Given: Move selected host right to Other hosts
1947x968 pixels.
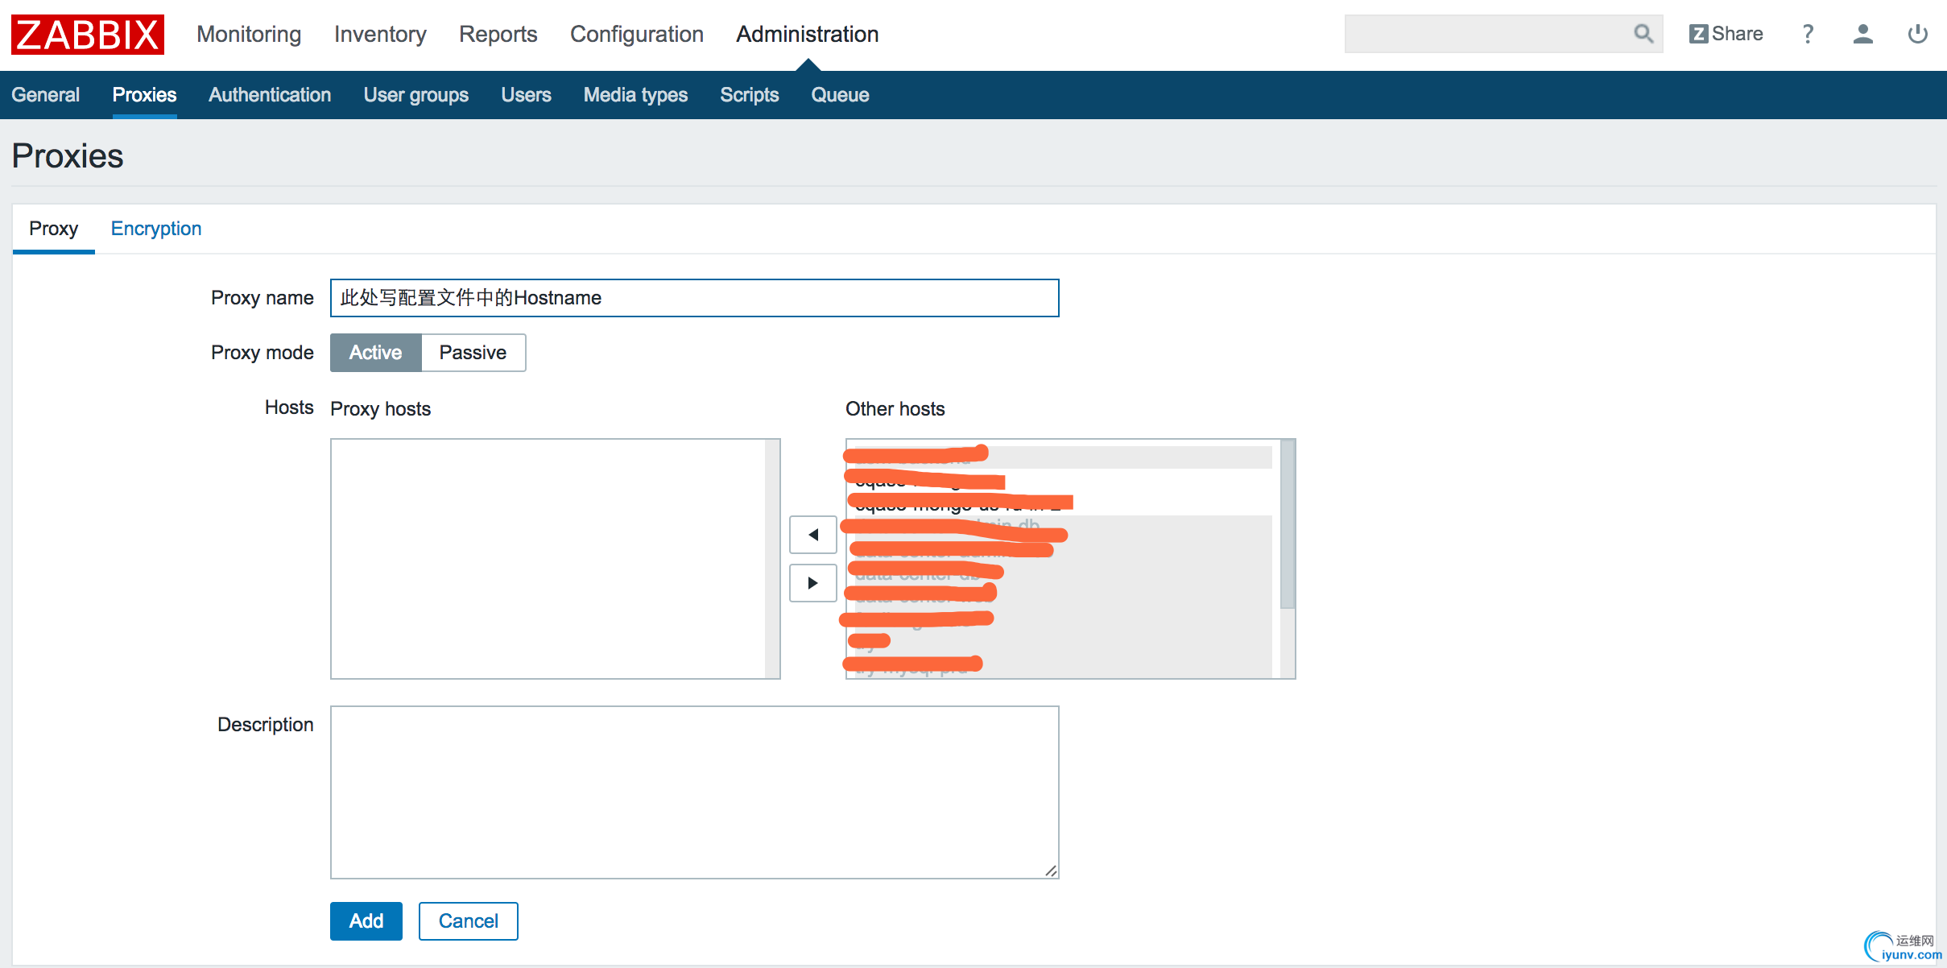Looking at the screenshot, I should pyautogui.click(x=812, y=582).
